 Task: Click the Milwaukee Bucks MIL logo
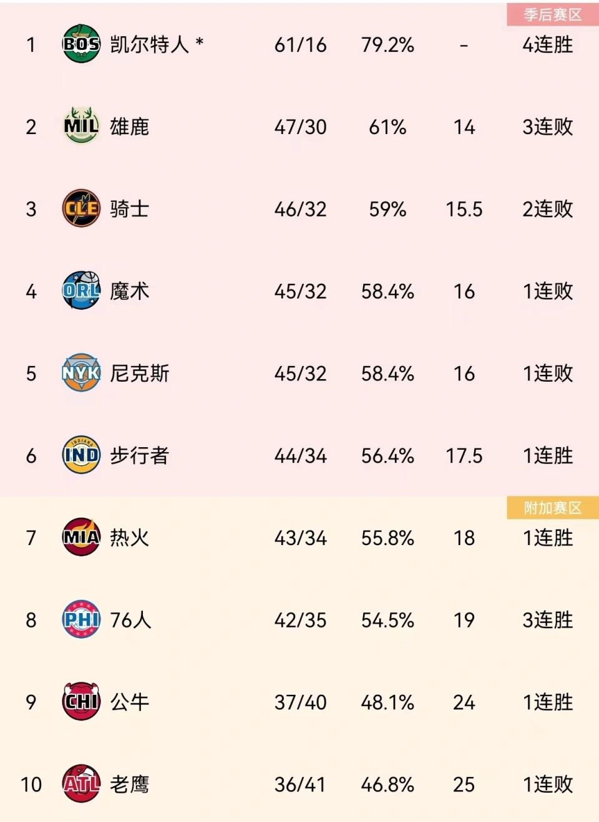pos(81,127)
